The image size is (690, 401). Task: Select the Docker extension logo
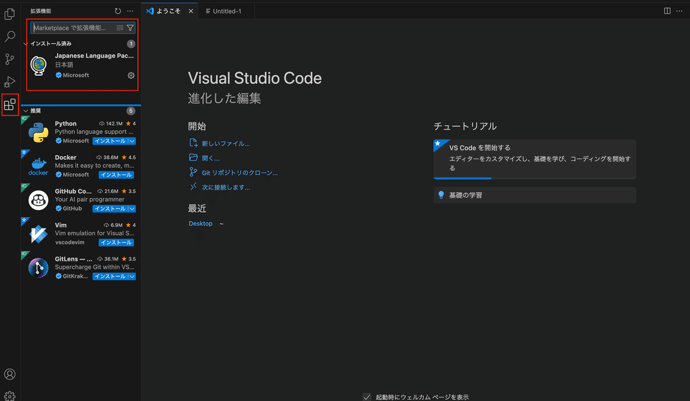(38, 166)
